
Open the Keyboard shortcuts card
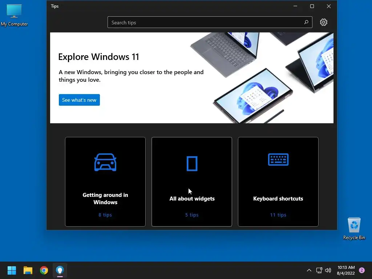278,182
